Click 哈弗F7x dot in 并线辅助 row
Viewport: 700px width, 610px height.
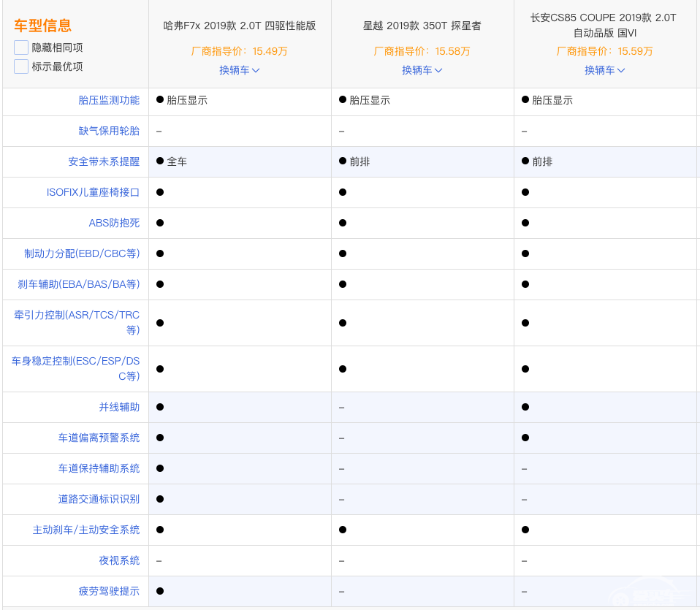tap(160, 407)
